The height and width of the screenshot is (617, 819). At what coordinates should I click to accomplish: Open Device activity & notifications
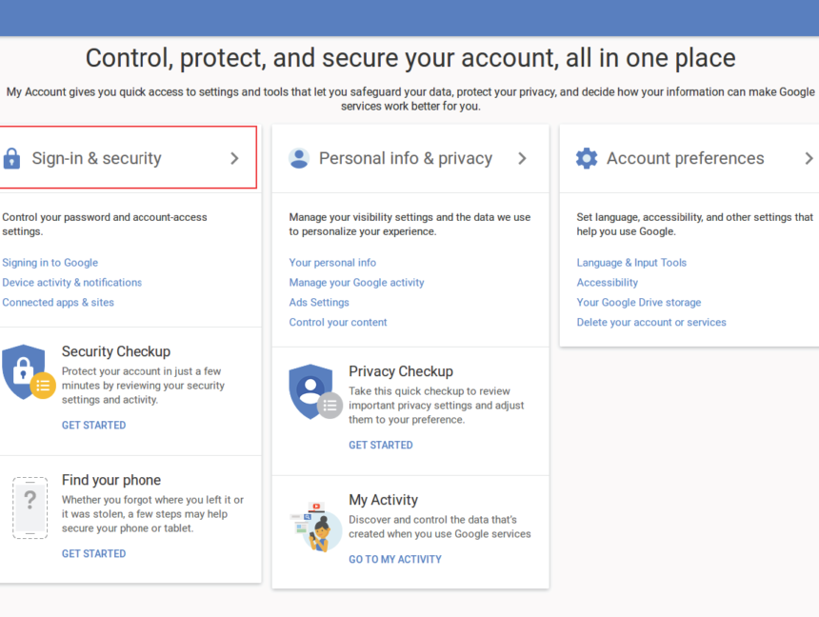[x=71, y=282]
